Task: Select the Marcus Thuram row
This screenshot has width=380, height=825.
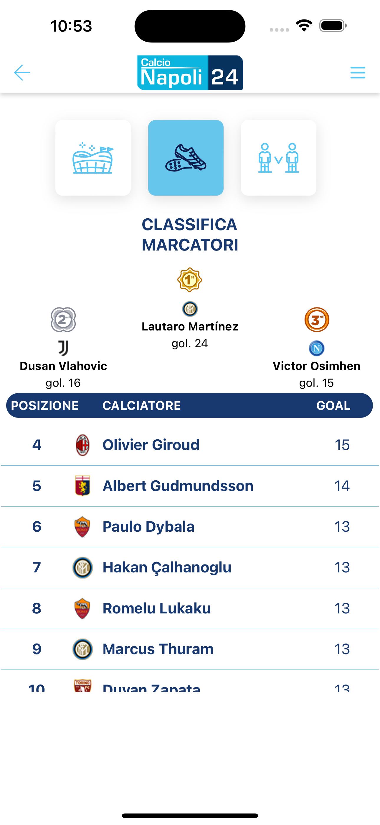Action: coord(190,649)
